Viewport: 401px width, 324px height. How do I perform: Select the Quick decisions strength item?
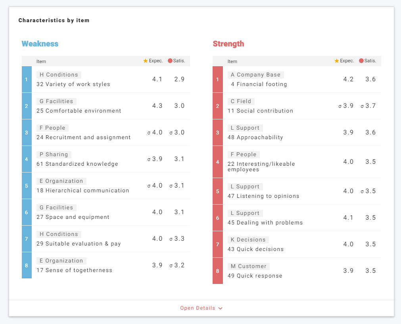coord(255,249)
